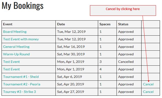Viewport: 162px width, 98px height.
Task: Click the Event column header
Action: (8, 24)
